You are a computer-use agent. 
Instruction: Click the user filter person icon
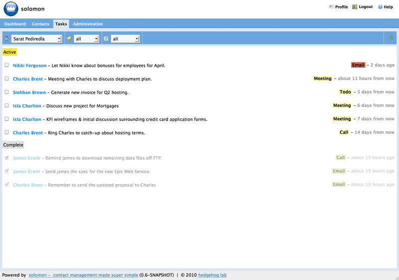pos(6,39)
